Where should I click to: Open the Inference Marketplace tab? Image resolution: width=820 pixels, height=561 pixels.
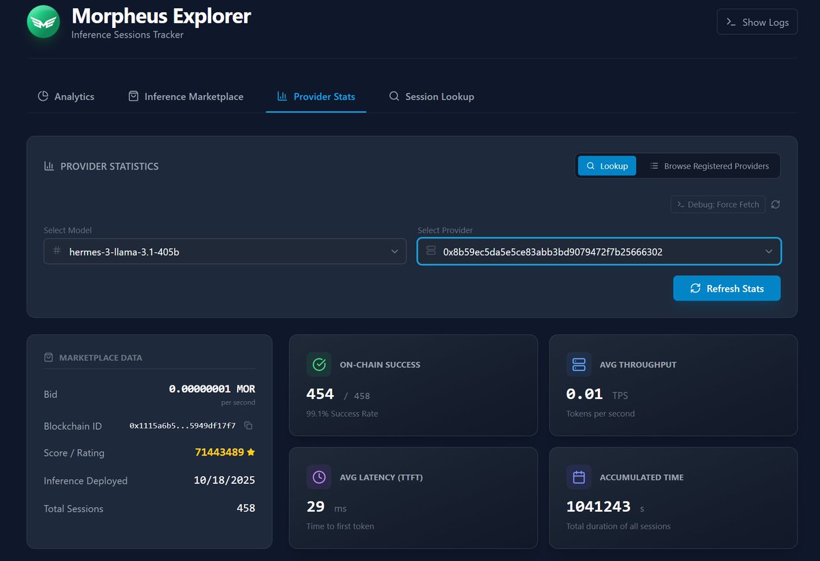(186, 96)
